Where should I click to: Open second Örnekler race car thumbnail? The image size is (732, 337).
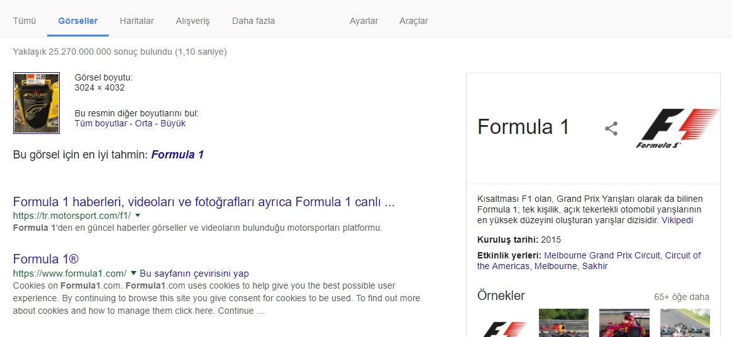(563, 323)
